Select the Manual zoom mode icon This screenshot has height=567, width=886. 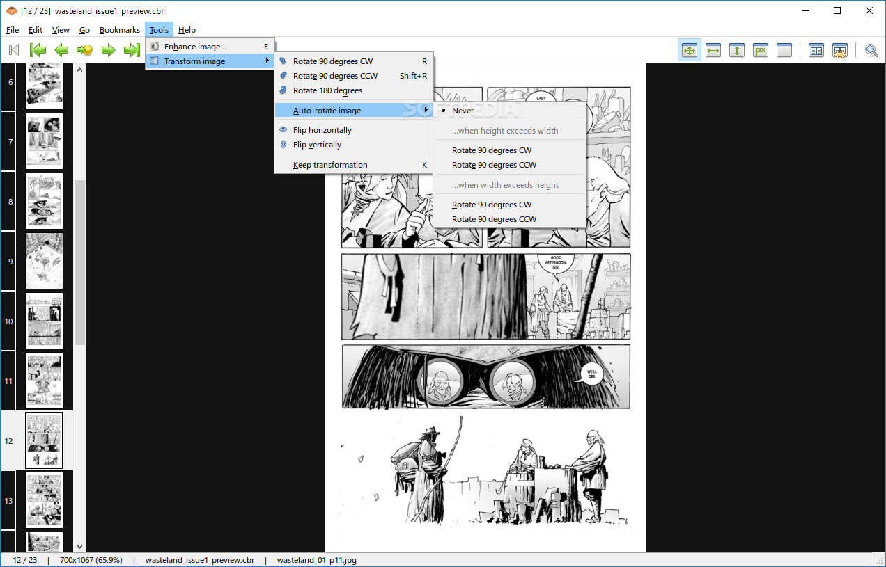tap(784, 50)
